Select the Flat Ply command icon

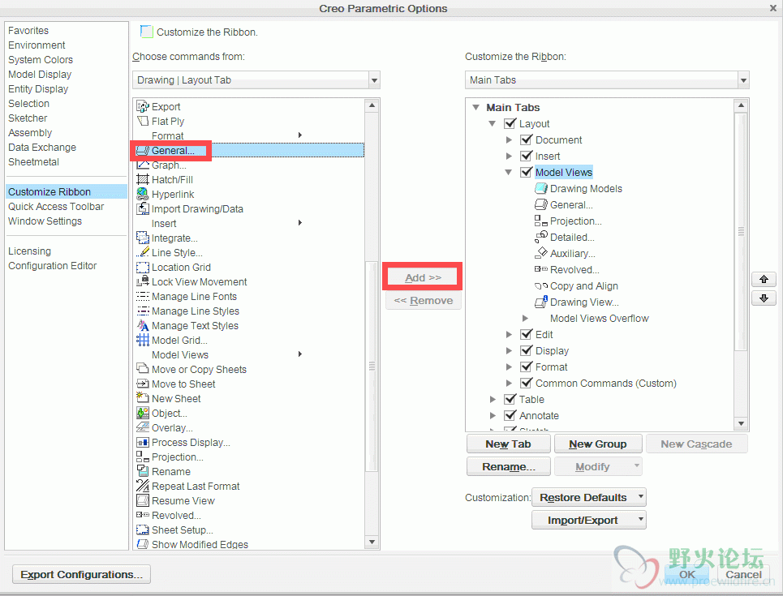pyautogui.click(x=143, y=121)
